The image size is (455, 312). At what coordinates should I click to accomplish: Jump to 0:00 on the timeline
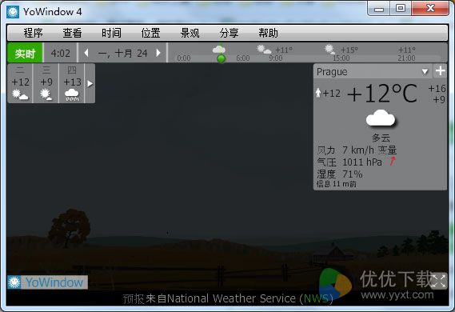(184, 58)
